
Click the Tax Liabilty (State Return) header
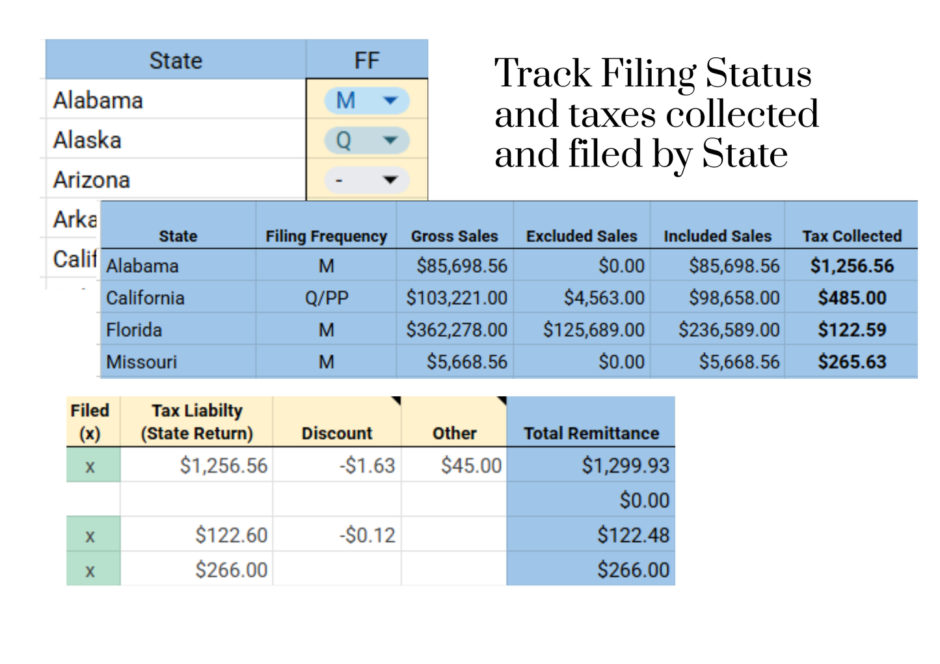click(x=196, y=422)
